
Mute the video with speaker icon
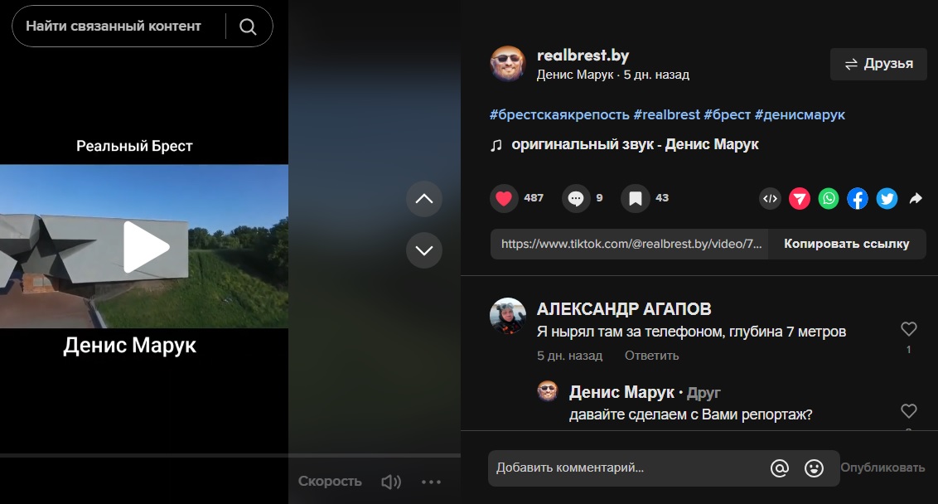(x=390, y=482)
